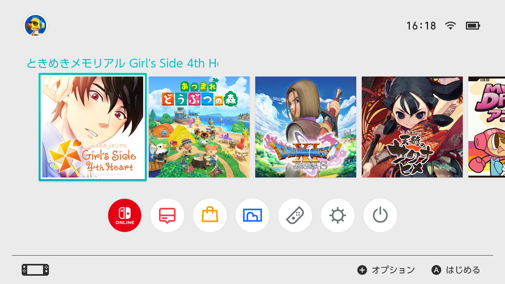Viewport: 505px width, 284px height.
Task: Click the オプション (Options) button
Action: click(386, 270)
